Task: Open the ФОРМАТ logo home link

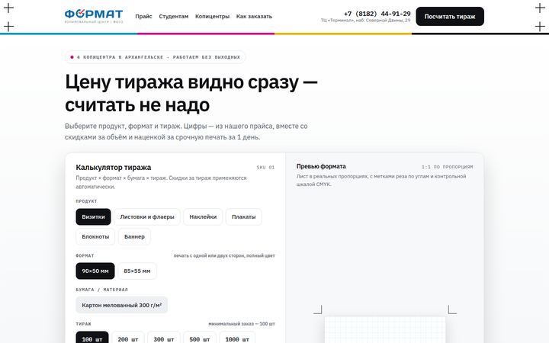Action: (x=94, y=16)
